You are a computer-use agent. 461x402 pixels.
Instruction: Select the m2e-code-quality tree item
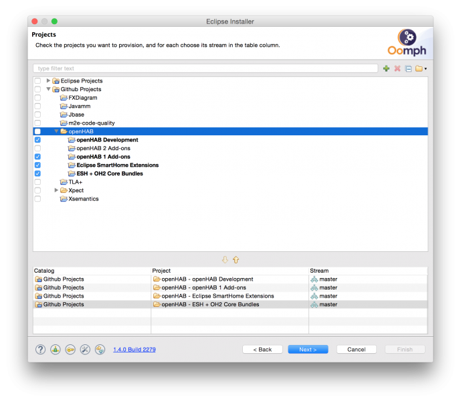pos(92,123)
